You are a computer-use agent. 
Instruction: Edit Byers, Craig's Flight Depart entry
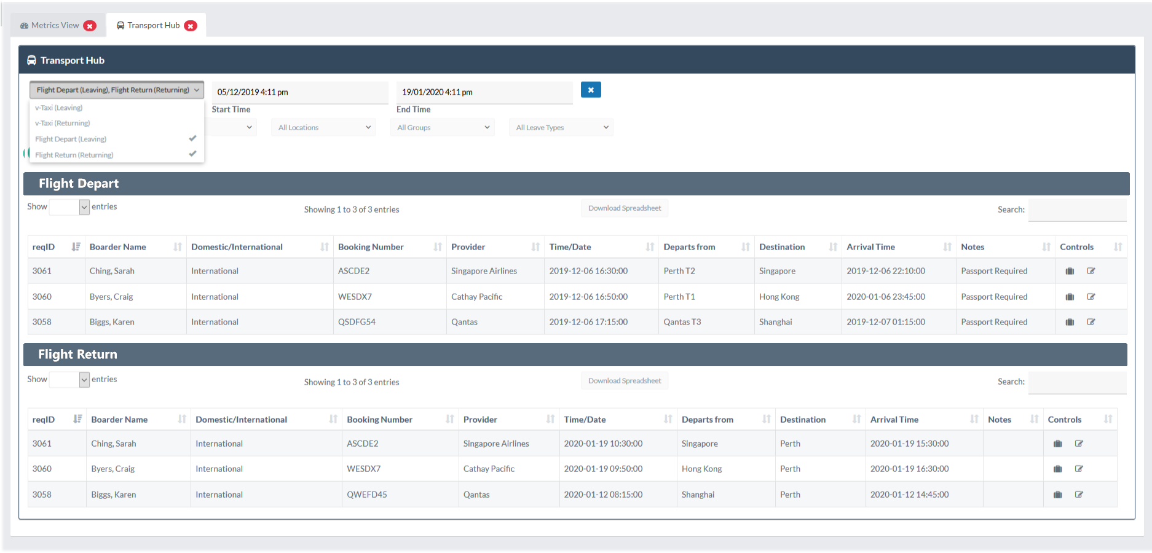coord(1091,297)
